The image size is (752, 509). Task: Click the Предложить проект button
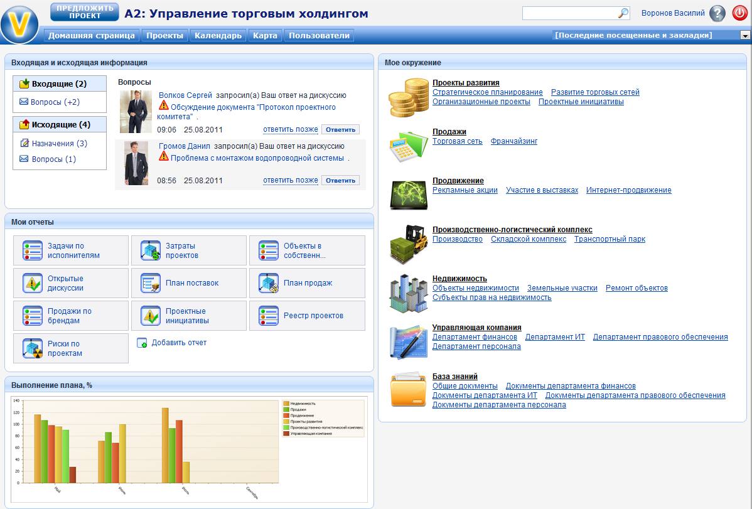click(84, 12)
